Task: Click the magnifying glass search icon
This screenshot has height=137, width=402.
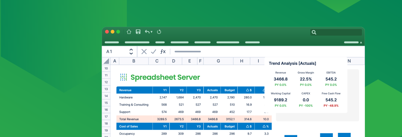Action: click(x=314, y=33)
